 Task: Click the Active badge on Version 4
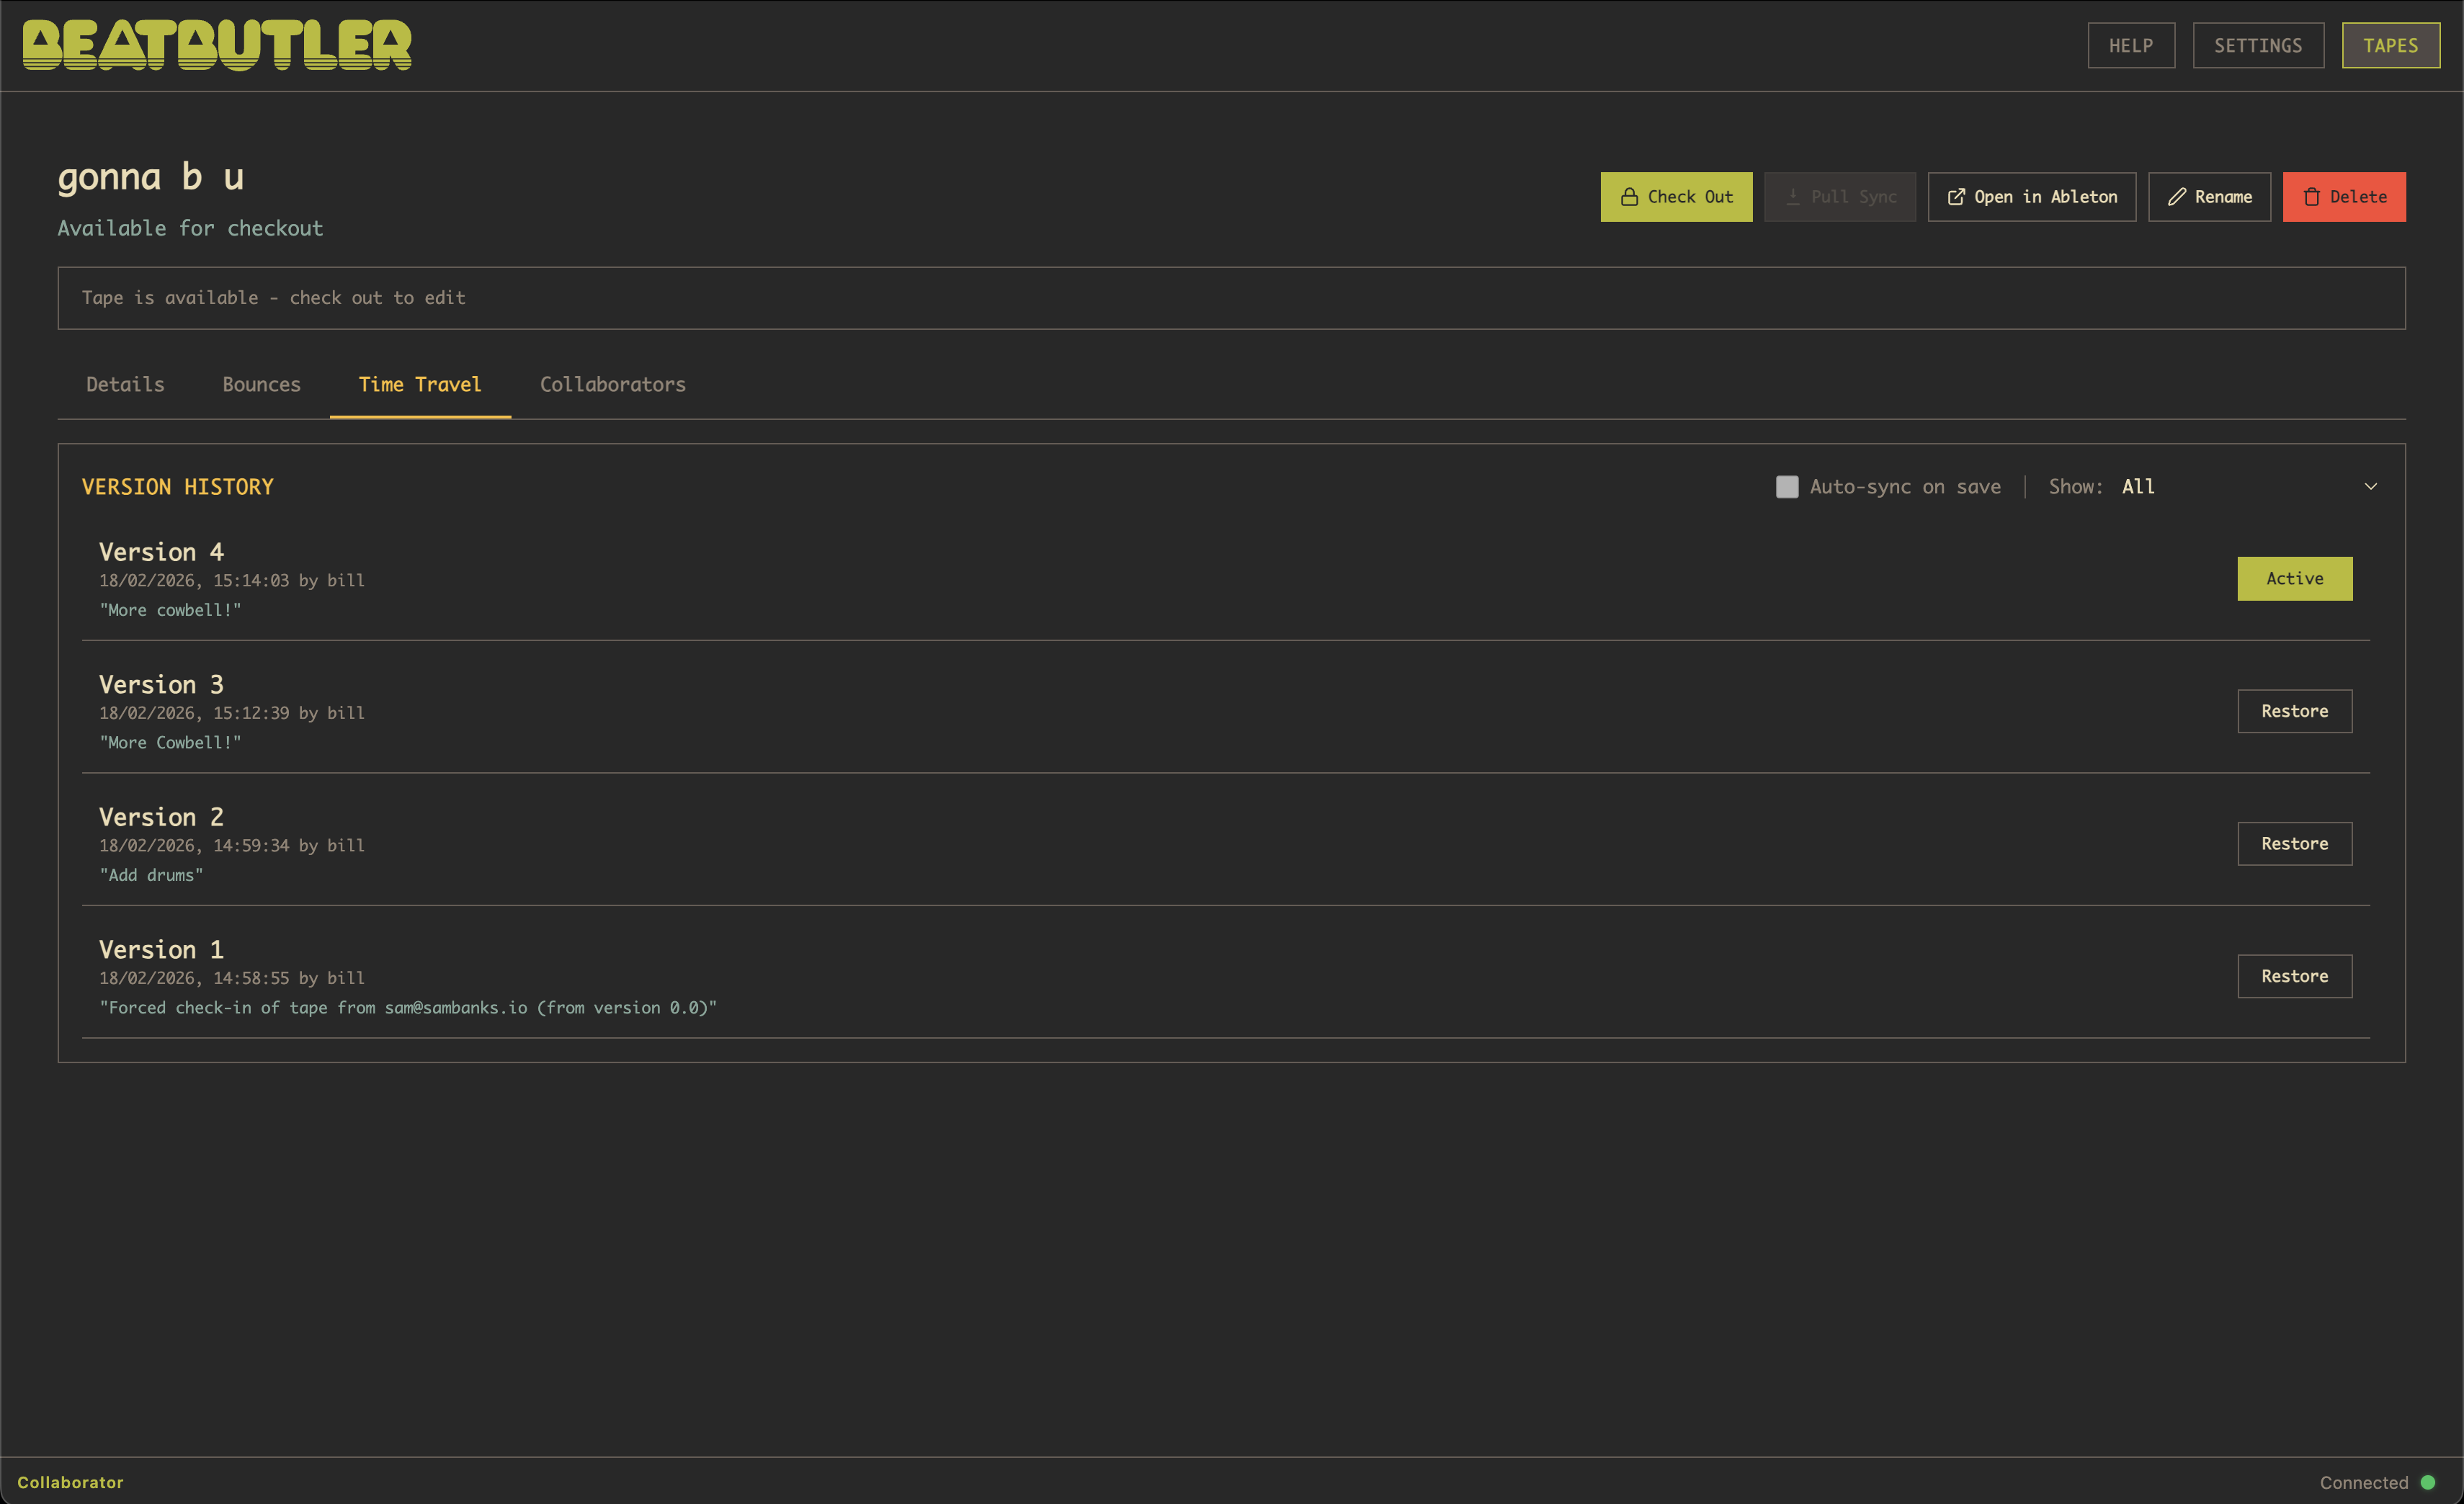click(x=2294, y=579)
